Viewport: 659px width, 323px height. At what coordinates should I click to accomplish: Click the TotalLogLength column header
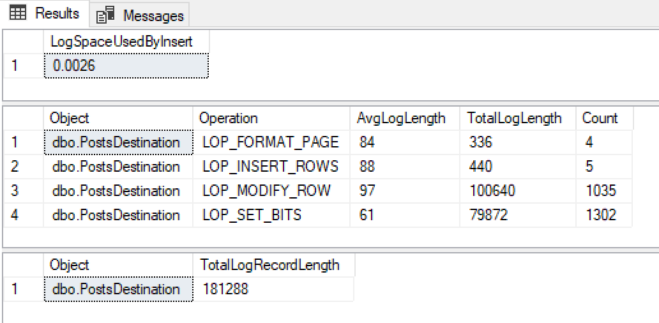514,118
